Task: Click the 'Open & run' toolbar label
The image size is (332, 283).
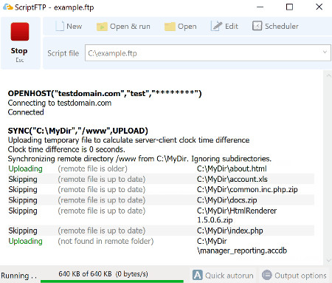Action: (x=130, y=26)
